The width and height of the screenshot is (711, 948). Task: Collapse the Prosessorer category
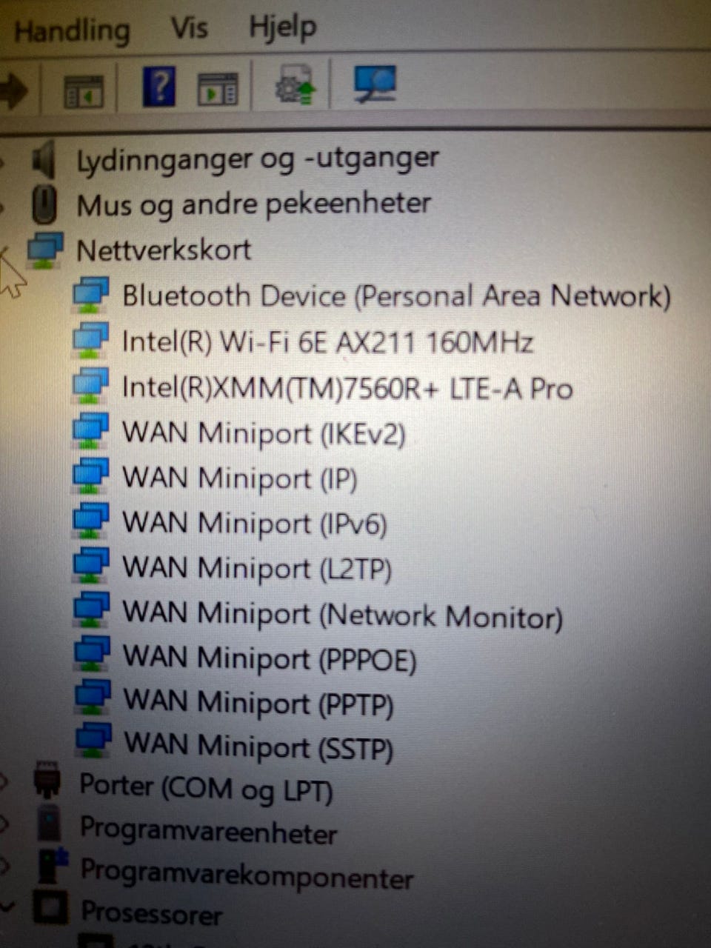click(7, 907)
